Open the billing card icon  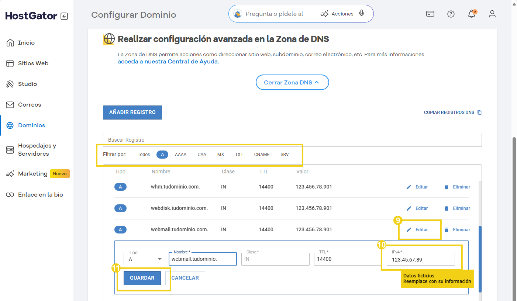[x=430, y=14]
